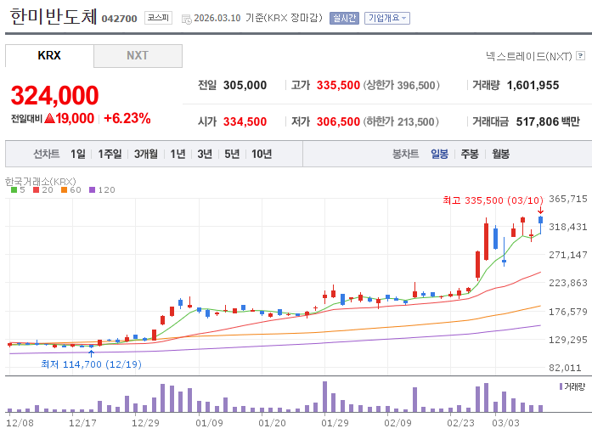Click the previous close value 305,000
The height and width of the screenshot is (434, 592).
click(245, 85)
